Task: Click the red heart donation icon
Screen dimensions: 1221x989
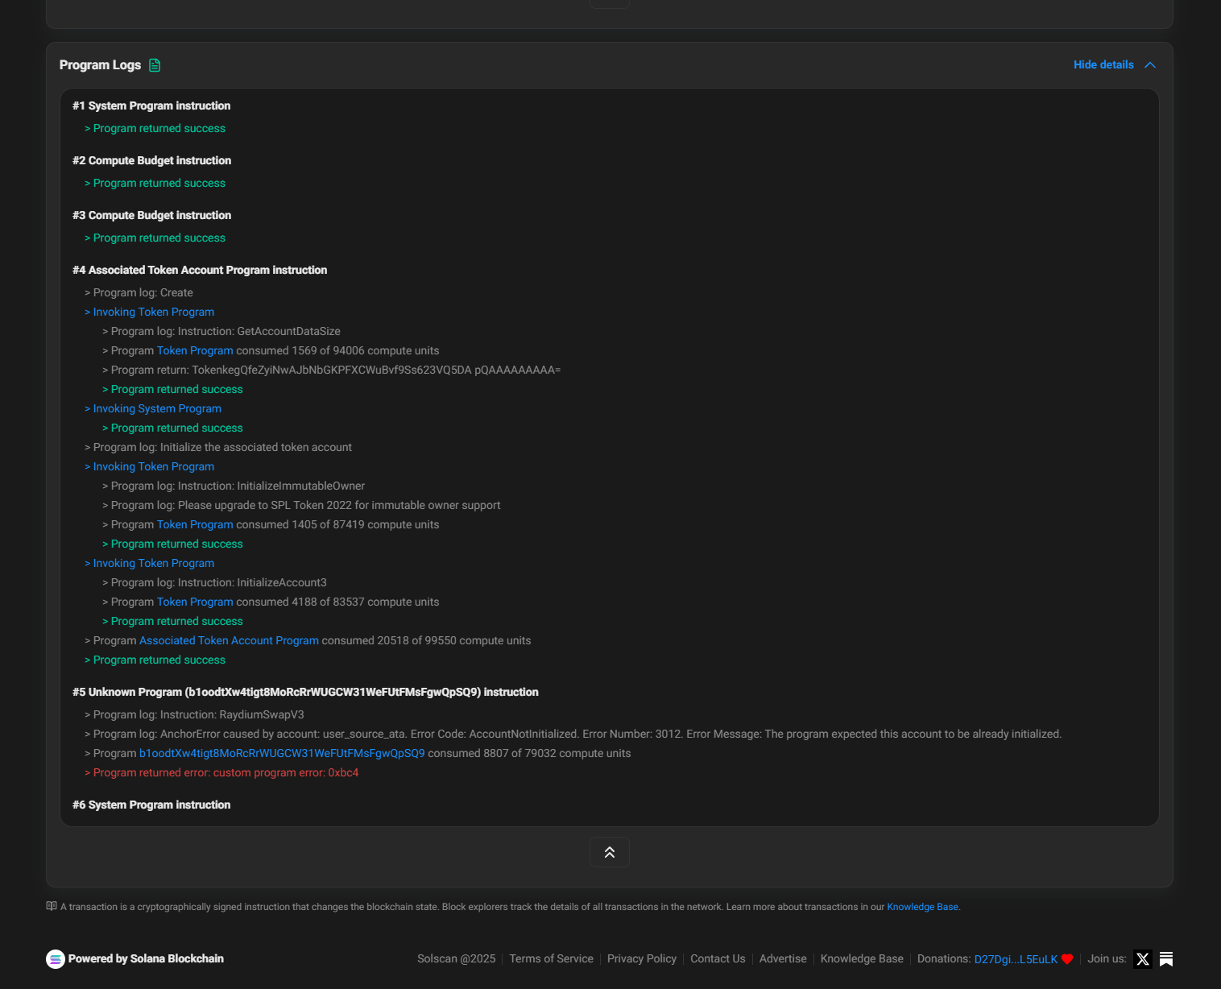Action: point(1067,959)
